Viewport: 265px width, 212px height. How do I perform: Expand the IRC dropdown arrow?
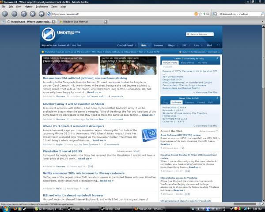189,45
